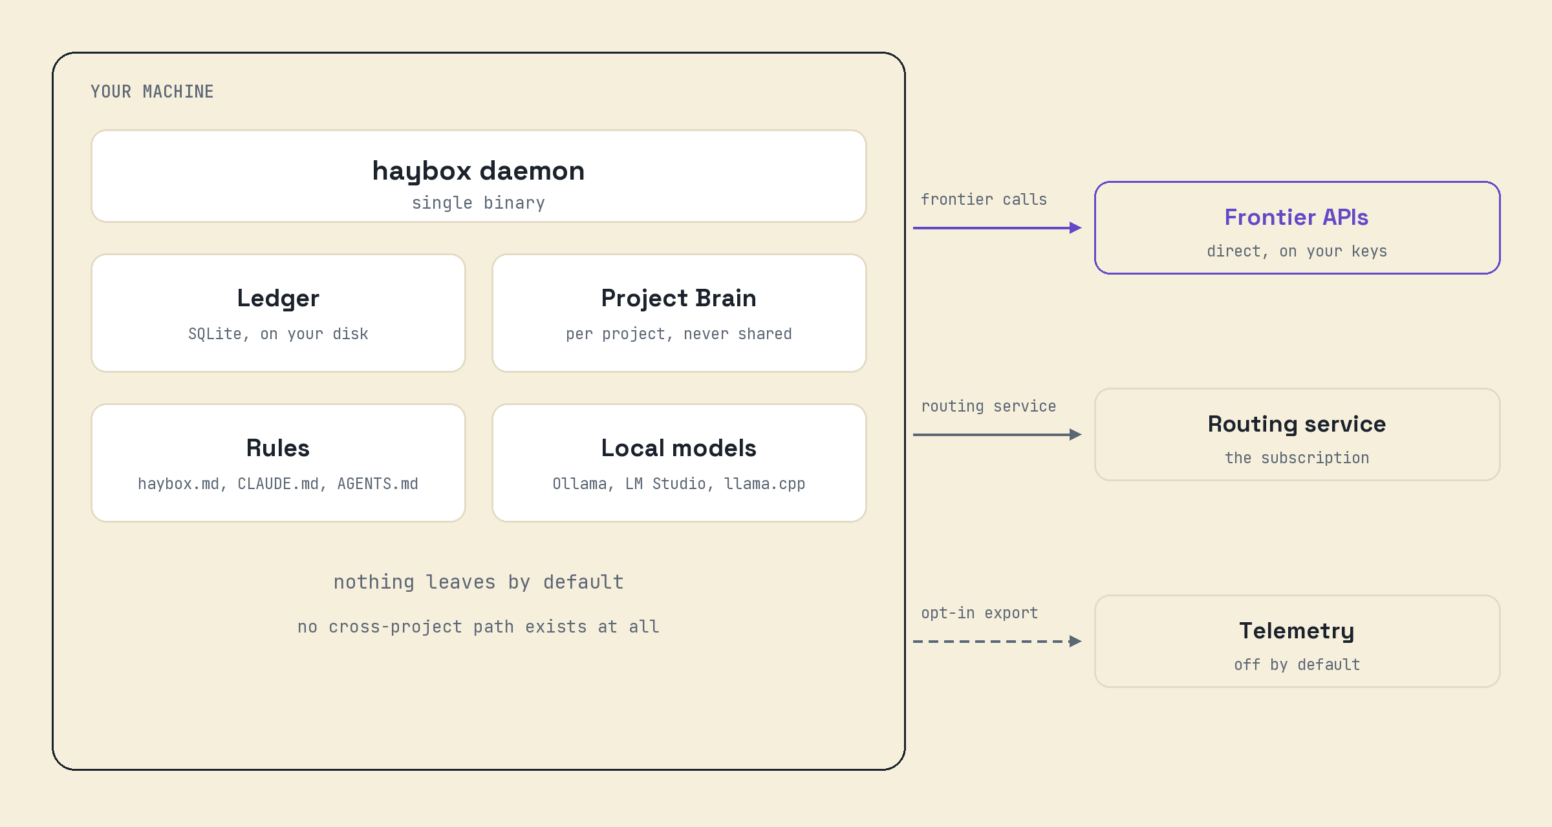
Task: Click 'direct, on your keys' text
Action: 1297,251
